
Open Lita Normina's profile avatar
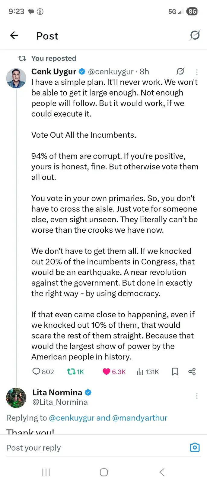[16, 398]
